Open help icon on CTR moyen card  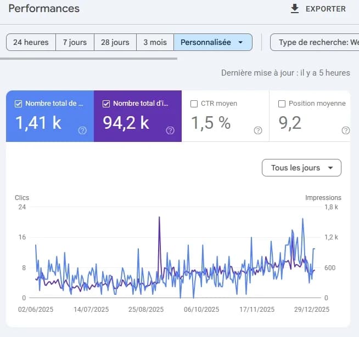click(x=258, y=130)
